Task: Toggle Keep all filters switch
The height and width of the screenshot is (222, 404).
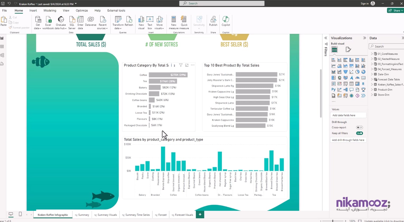Action: (x=359, y=133)
